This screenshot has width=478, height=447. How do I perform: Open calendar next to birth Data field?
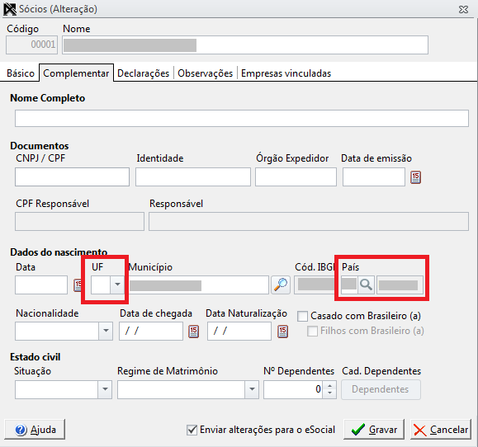pyautogui.click(x=78, y=285)
